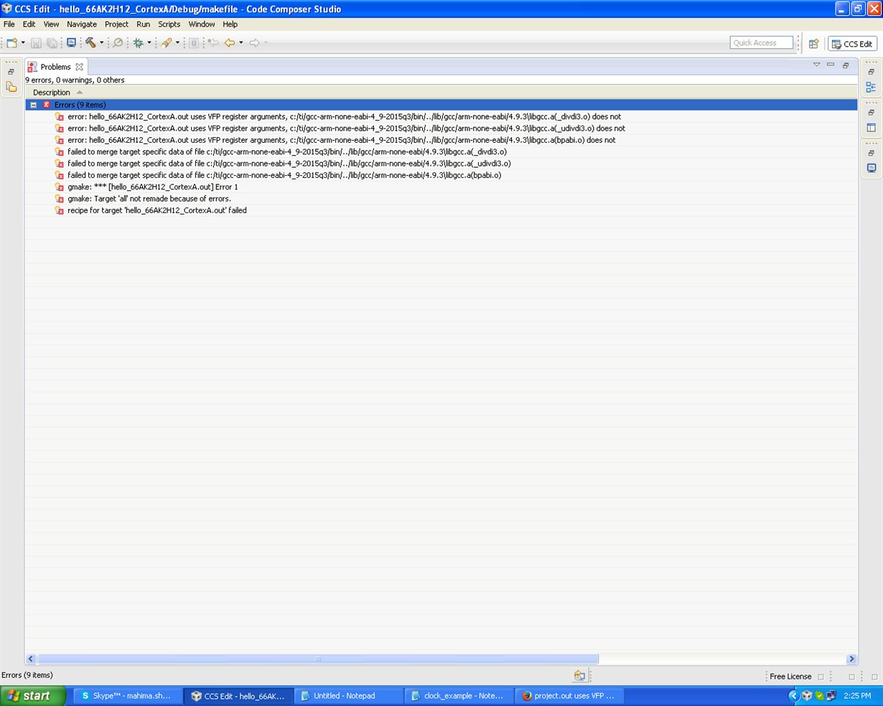
Task: Click the Save disk icon in toolbar
Action: click(x=36, y=43)
